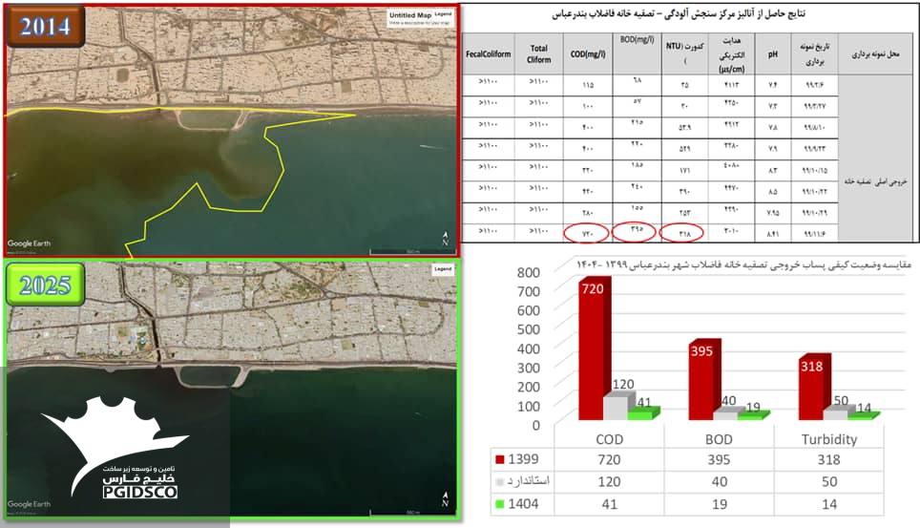
Task: Select the green 2025 year badge
Action: pos(45,285)
